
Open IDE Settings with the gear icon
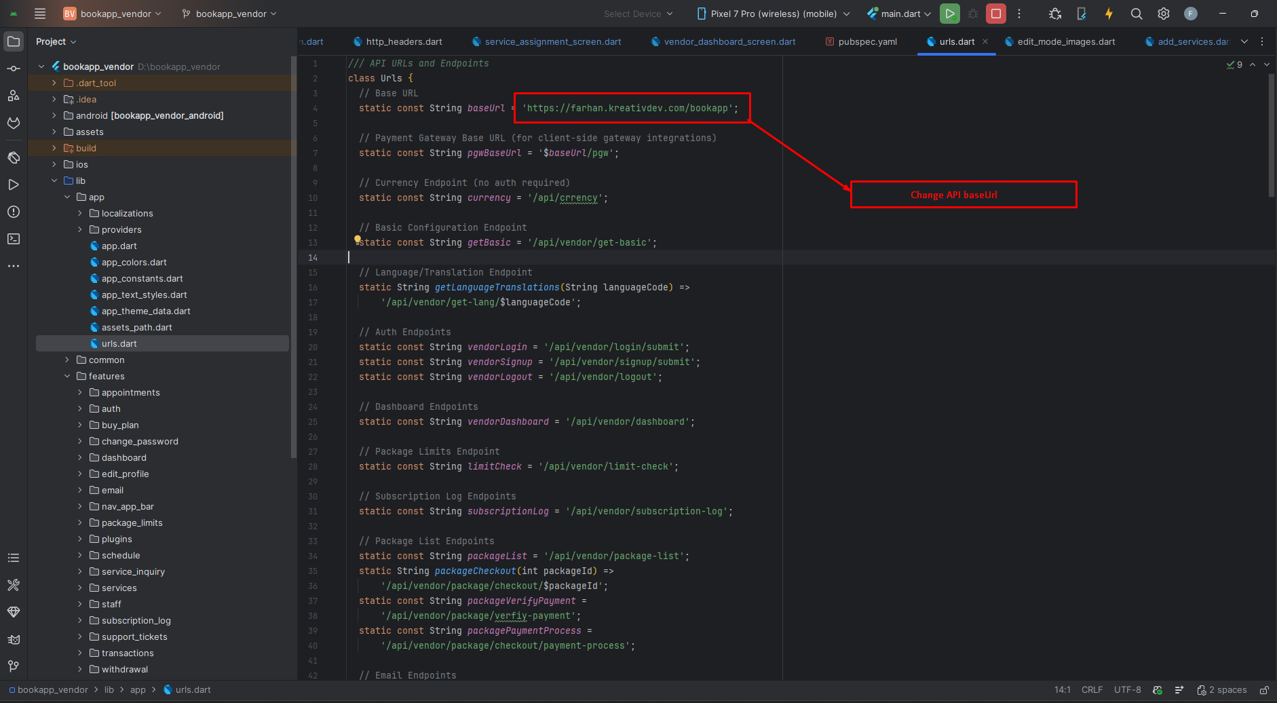coord(1164,14)
